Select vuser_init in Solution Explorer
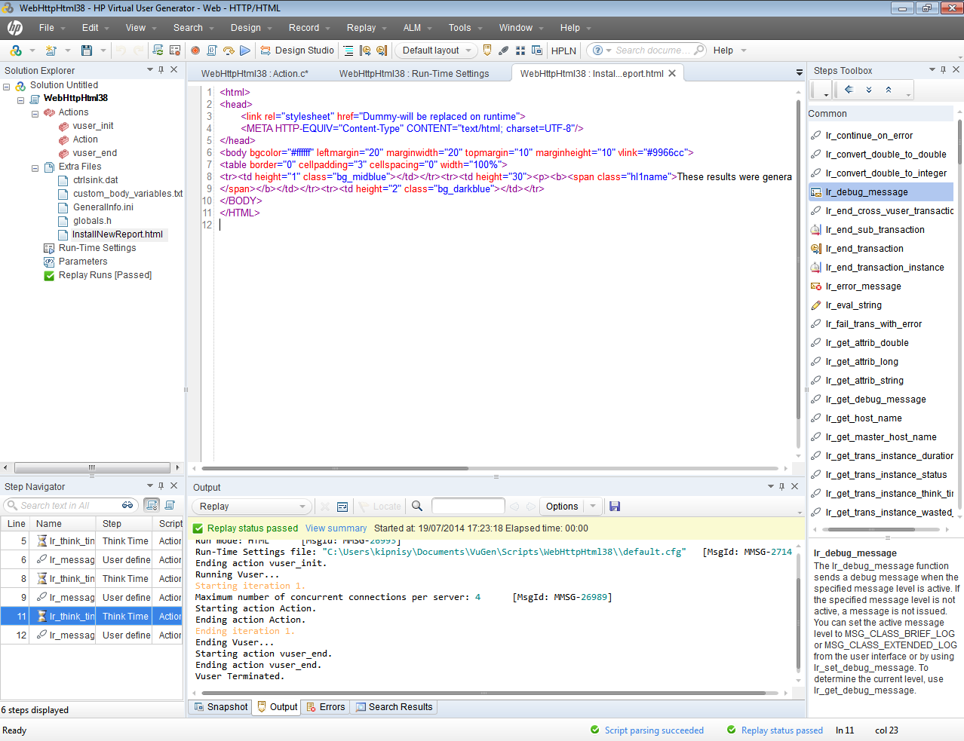 click(93, 126)
